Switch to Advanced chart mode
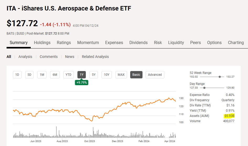The image size is (248, 146). (x=155, y=75)
